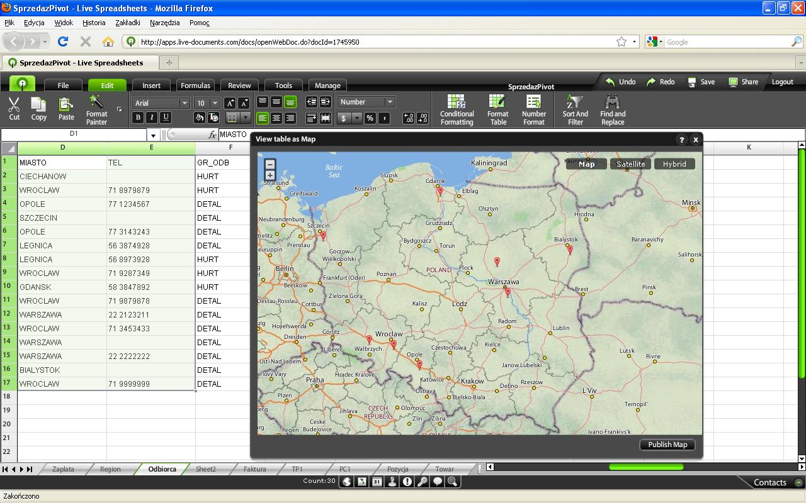
Task: Toggle Italic formatting
Action: pyautogui.click(x=152, y=118)
